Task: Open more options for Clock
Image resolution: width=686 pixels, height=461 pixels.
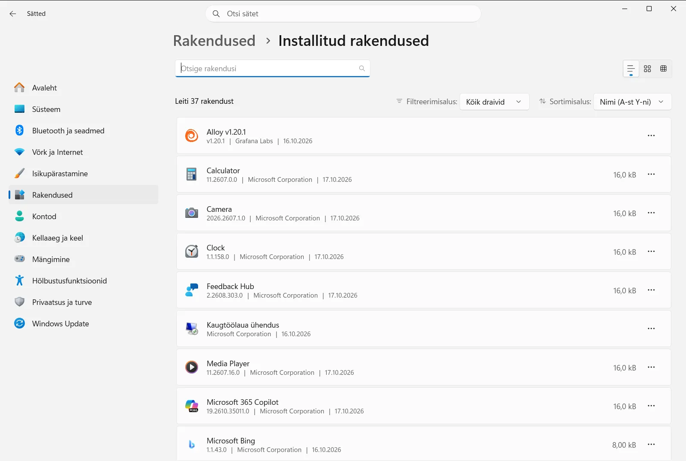Action: point(651,251)
